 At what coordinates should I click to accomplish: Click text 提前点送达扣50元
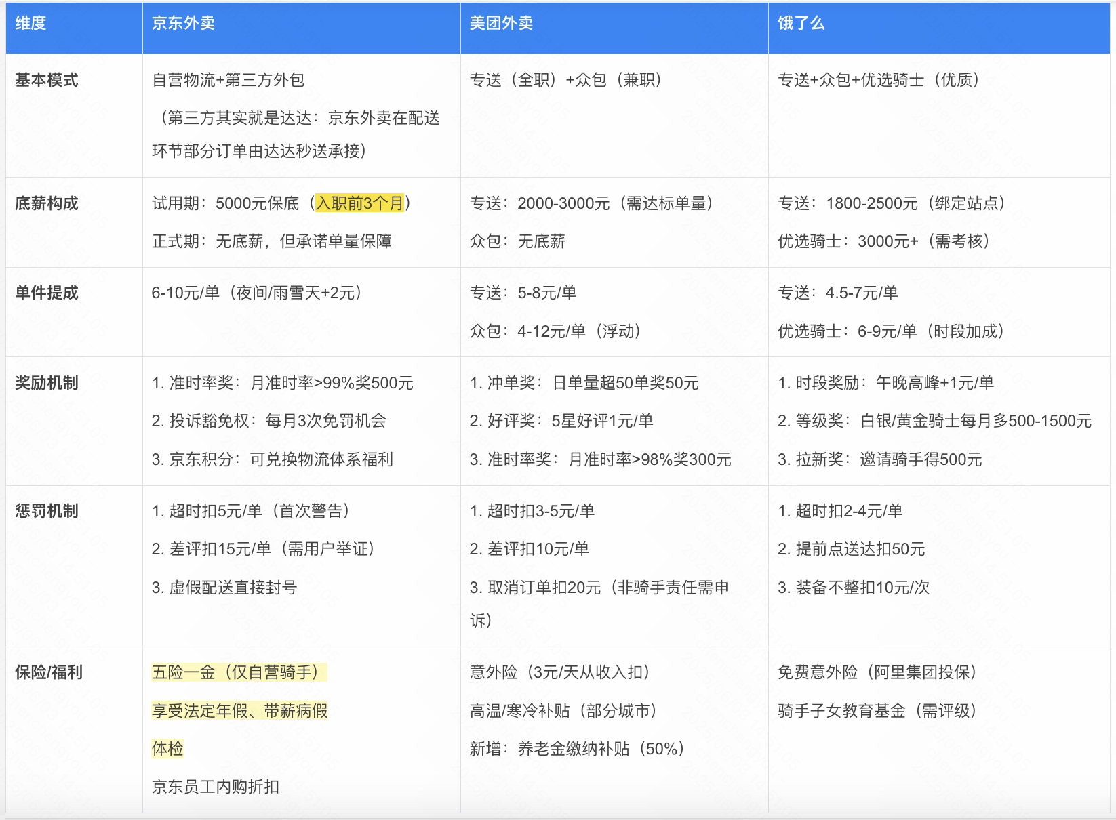pyautogui.click(x=860, y=549)
